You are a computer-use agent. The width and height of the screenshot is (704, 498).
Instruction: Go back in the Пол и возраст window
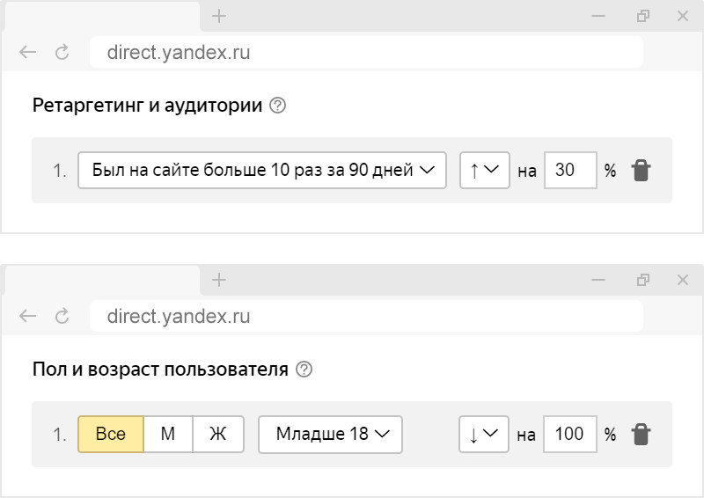pos(28,317)
